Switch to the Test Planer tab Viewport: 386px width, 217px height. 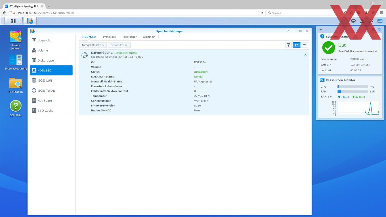tap(129, 37)
